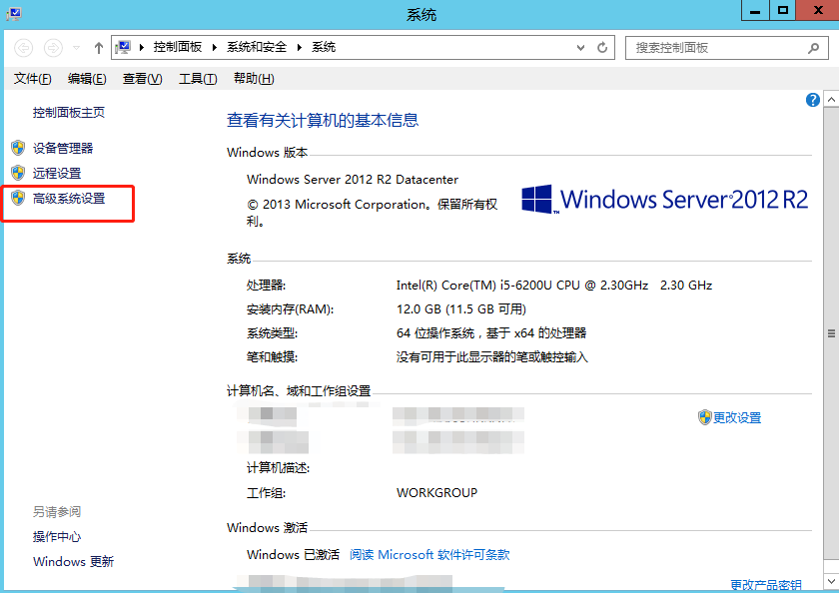Open 控制面板主页 link
The image size is (839, 593).
click(69, 112)
